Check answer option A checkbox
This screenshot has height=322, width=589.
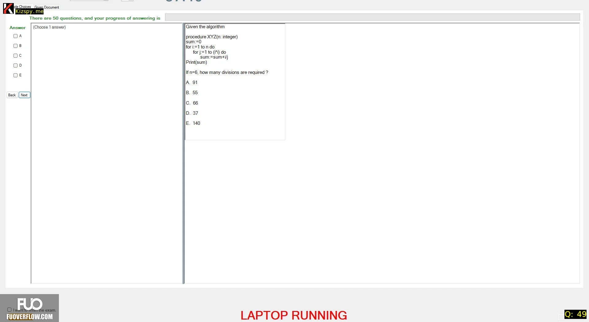(x=15, y=36)
